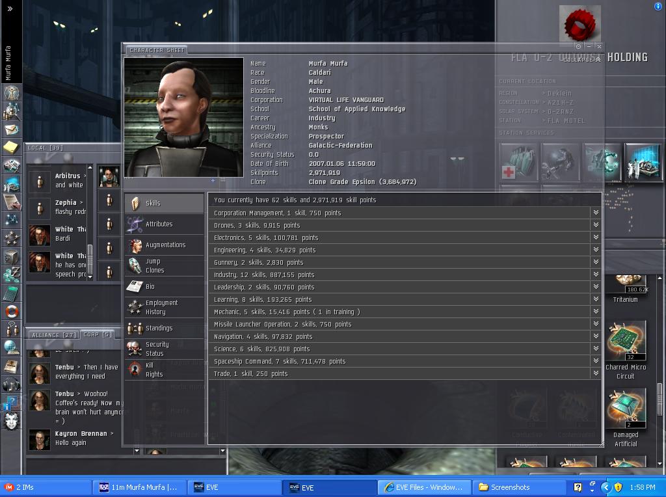Open the star Map icon
The image size is (666, 497).
click(12, 220)
